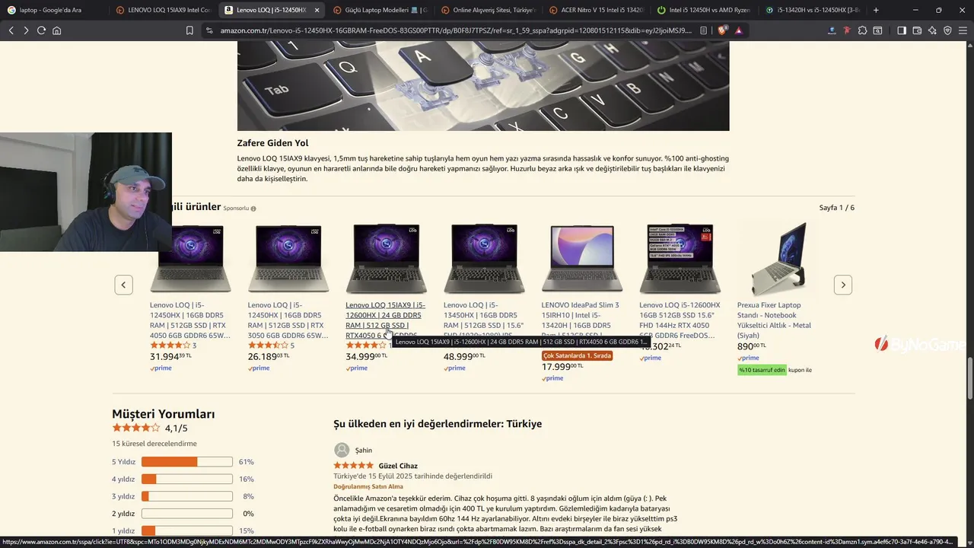Click the 2 yıldız rating row
This screenshot has height=548, width=974.
(183, 514)
